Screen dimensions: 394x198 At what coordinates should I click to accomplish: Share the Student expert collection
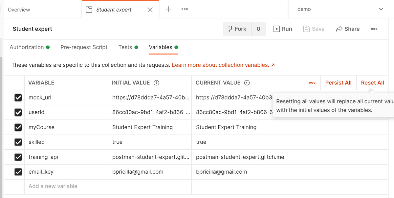pos(348,29)
